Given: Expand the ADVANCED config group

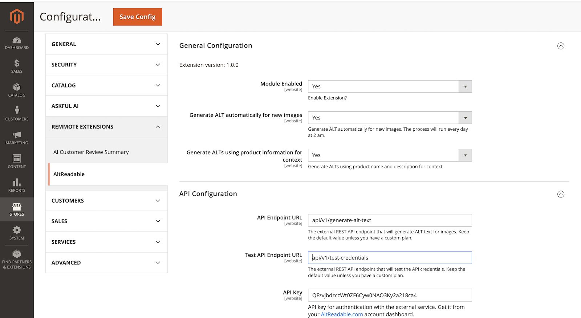Looking at the screenshot, I should coord(106,262).
